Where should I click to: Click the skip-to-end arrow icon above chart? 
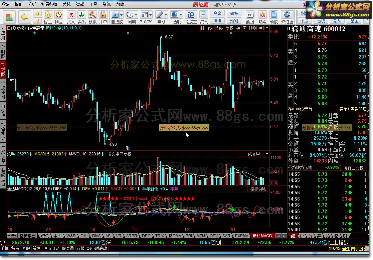coord(261,28)
